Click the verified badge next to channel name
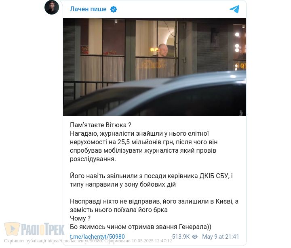The width and height of the screenshot is (291, 248). [x=114, y=9]
